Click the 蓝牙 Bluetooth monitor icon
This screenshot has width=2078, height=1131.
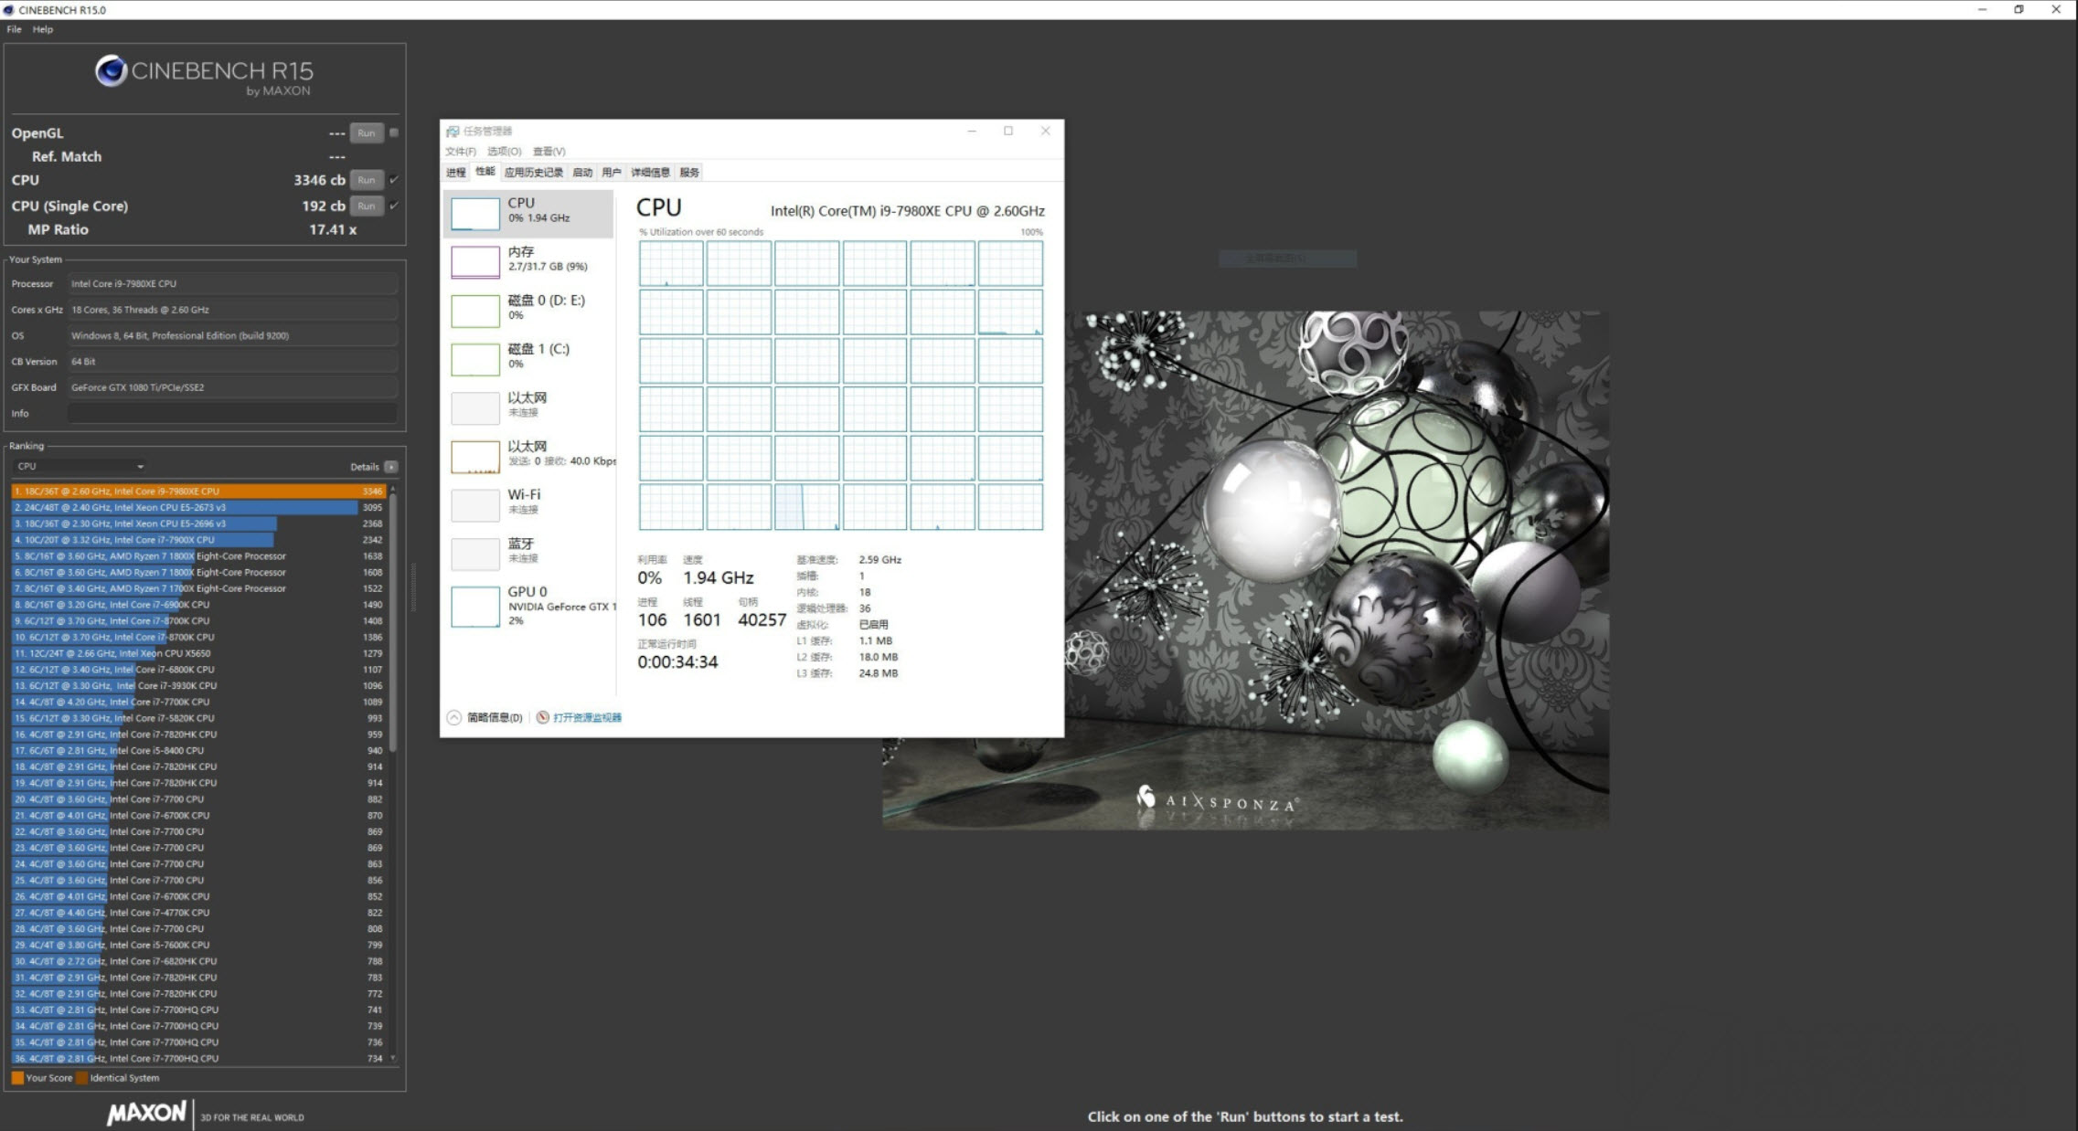coord(475,554)
